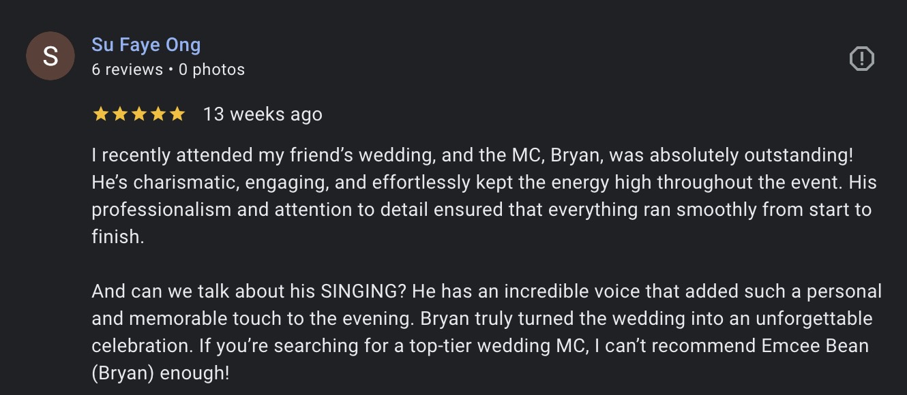The image size is (907, 395).
Task: Click the word "finish." ending first paragraph
Action: tap(118, 237)
